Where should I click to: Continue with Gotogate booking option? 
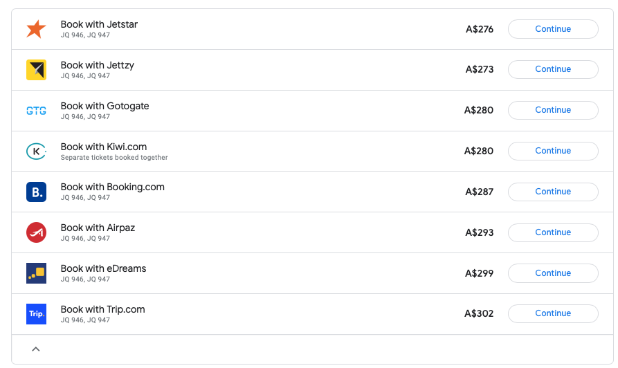(x=552, y=110)
